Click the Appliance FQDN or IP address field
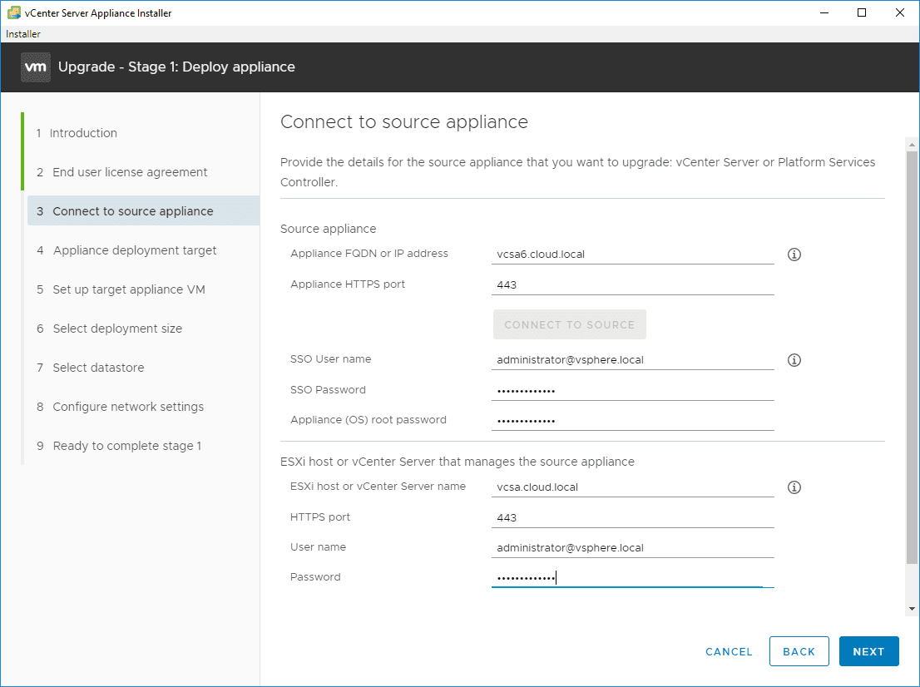 pyautogui.click(x=632, y=255)
